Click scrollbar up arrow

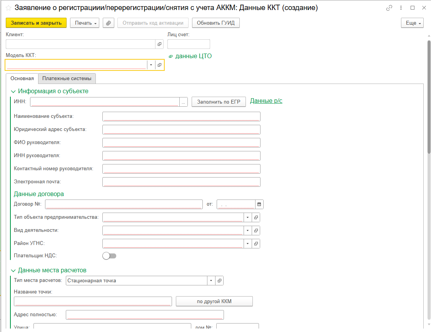click(x=429, y=36)
